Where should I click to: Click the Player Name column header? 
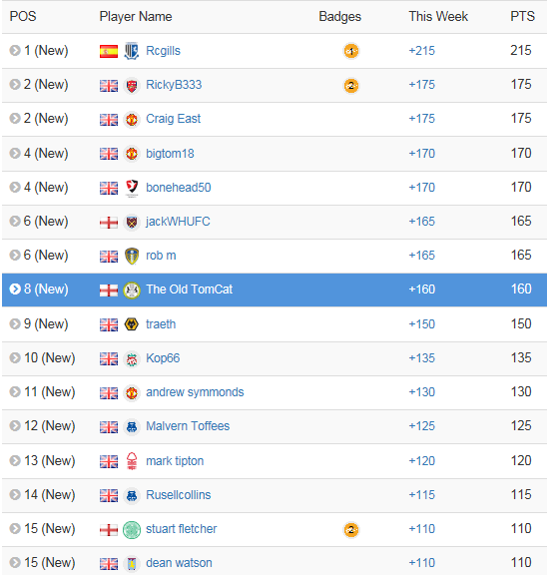[x=136, y=17]
